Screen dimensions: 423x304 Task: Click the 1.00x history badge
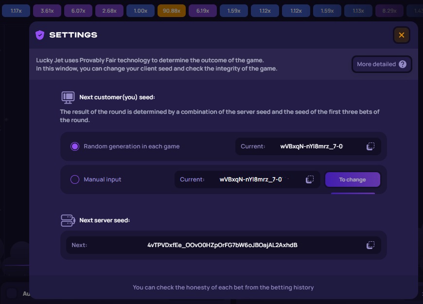click(x=141, y=11)
